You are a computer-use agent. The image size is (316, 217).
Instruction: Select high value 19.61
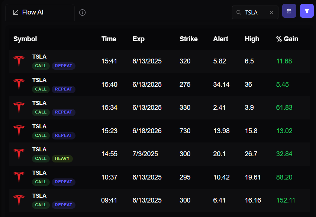click(253, 177)
